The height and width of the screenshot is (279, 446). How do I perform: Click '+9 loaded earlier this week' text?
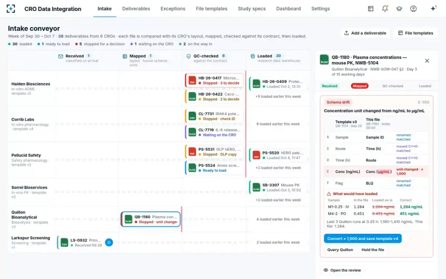[x=278, y=96]
